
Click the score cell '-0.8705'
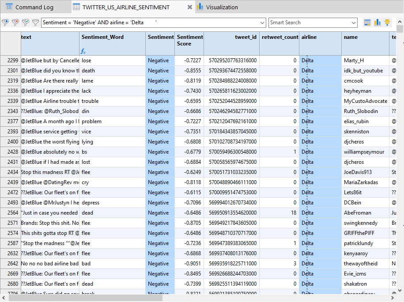(x=189, y=223)
